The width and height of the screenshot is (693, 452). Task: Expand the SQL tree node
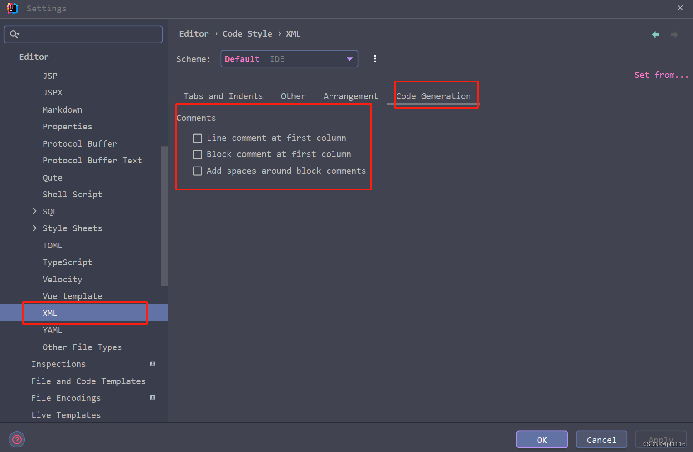(x=34, y=211)
